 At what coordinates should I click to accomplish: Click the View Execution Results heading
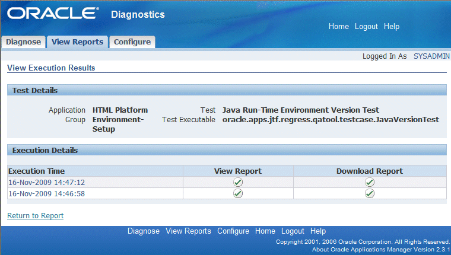coord(51,68)
